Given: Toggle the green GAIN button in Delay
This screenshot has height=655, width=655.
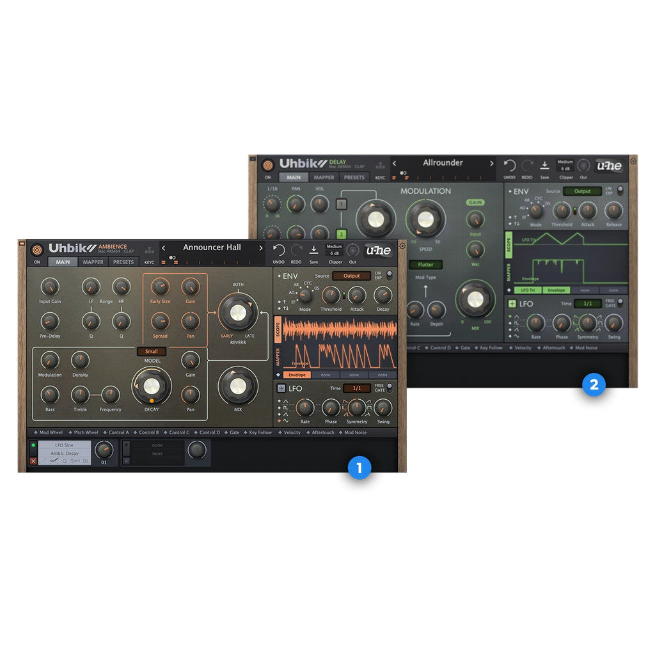Looking at the screenshot, I should point(475,202).
